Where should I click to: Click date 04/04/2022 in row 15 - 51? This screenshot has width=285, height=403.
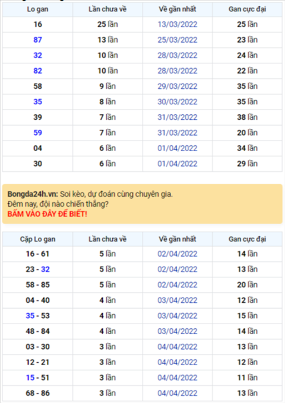click(x=178, y=378)
